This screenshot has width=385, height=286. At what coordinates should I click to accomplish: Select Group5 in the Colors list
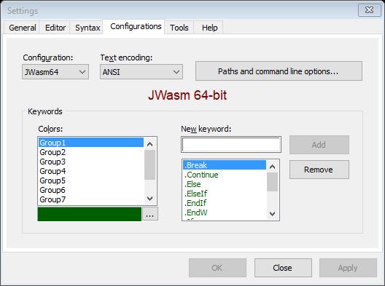click(x=91, y=180)
